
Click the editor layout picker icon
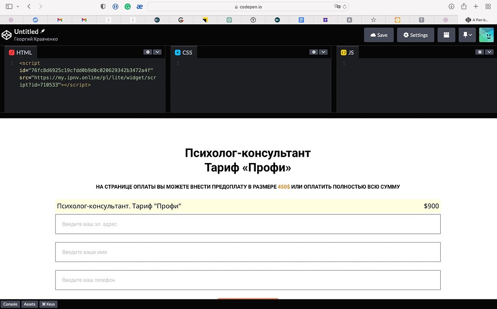point(446,35)
